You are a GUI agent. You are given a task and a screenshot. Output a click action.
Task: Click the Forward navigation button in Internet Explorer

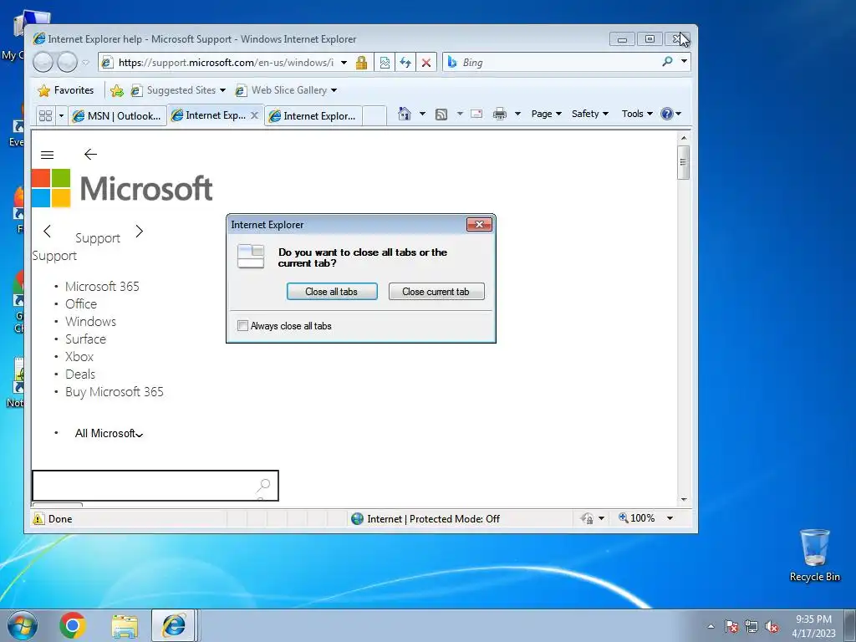(x=67, y=62)
